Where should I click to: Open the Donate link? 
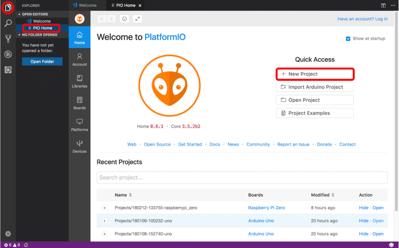324,144
